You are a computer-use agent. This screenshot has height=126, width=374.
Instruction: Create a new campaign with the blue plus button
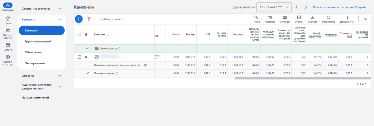click(x=79, y=19)
